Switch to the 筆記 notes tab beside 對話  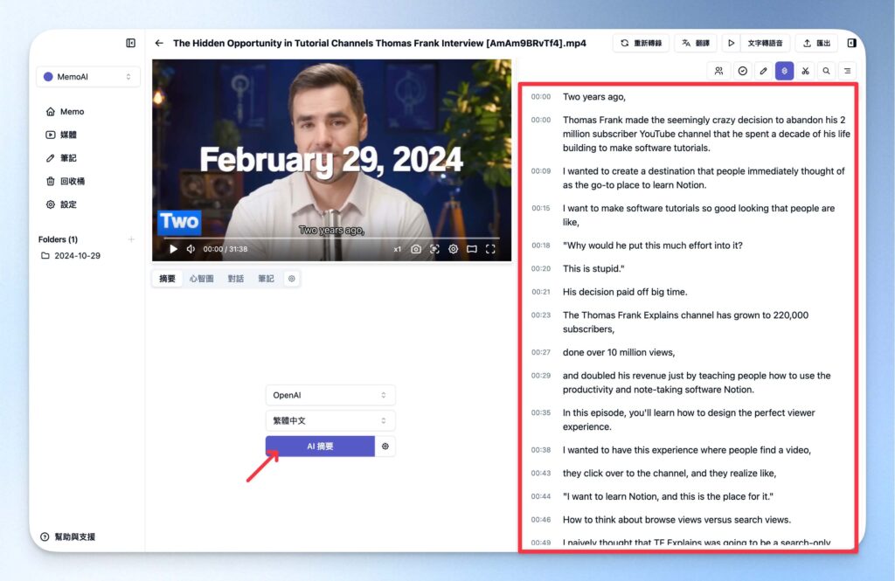[266, 279]
